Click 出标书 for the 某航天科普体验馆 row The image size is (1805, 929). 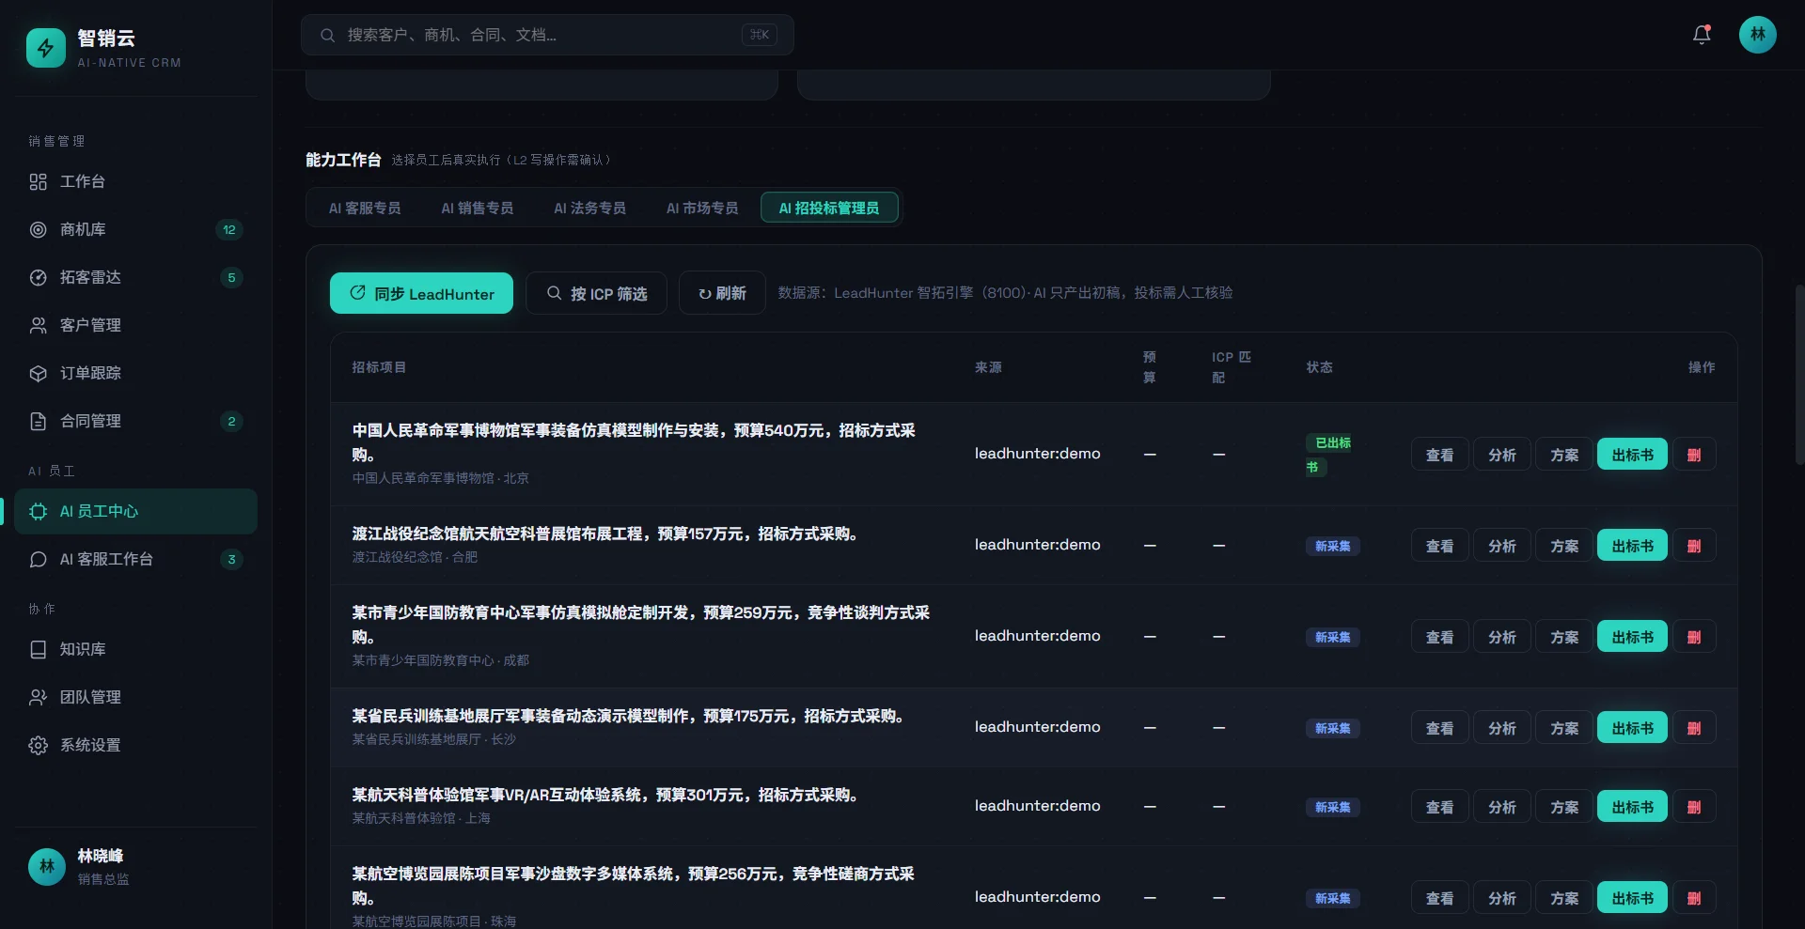click(1632, 807)
